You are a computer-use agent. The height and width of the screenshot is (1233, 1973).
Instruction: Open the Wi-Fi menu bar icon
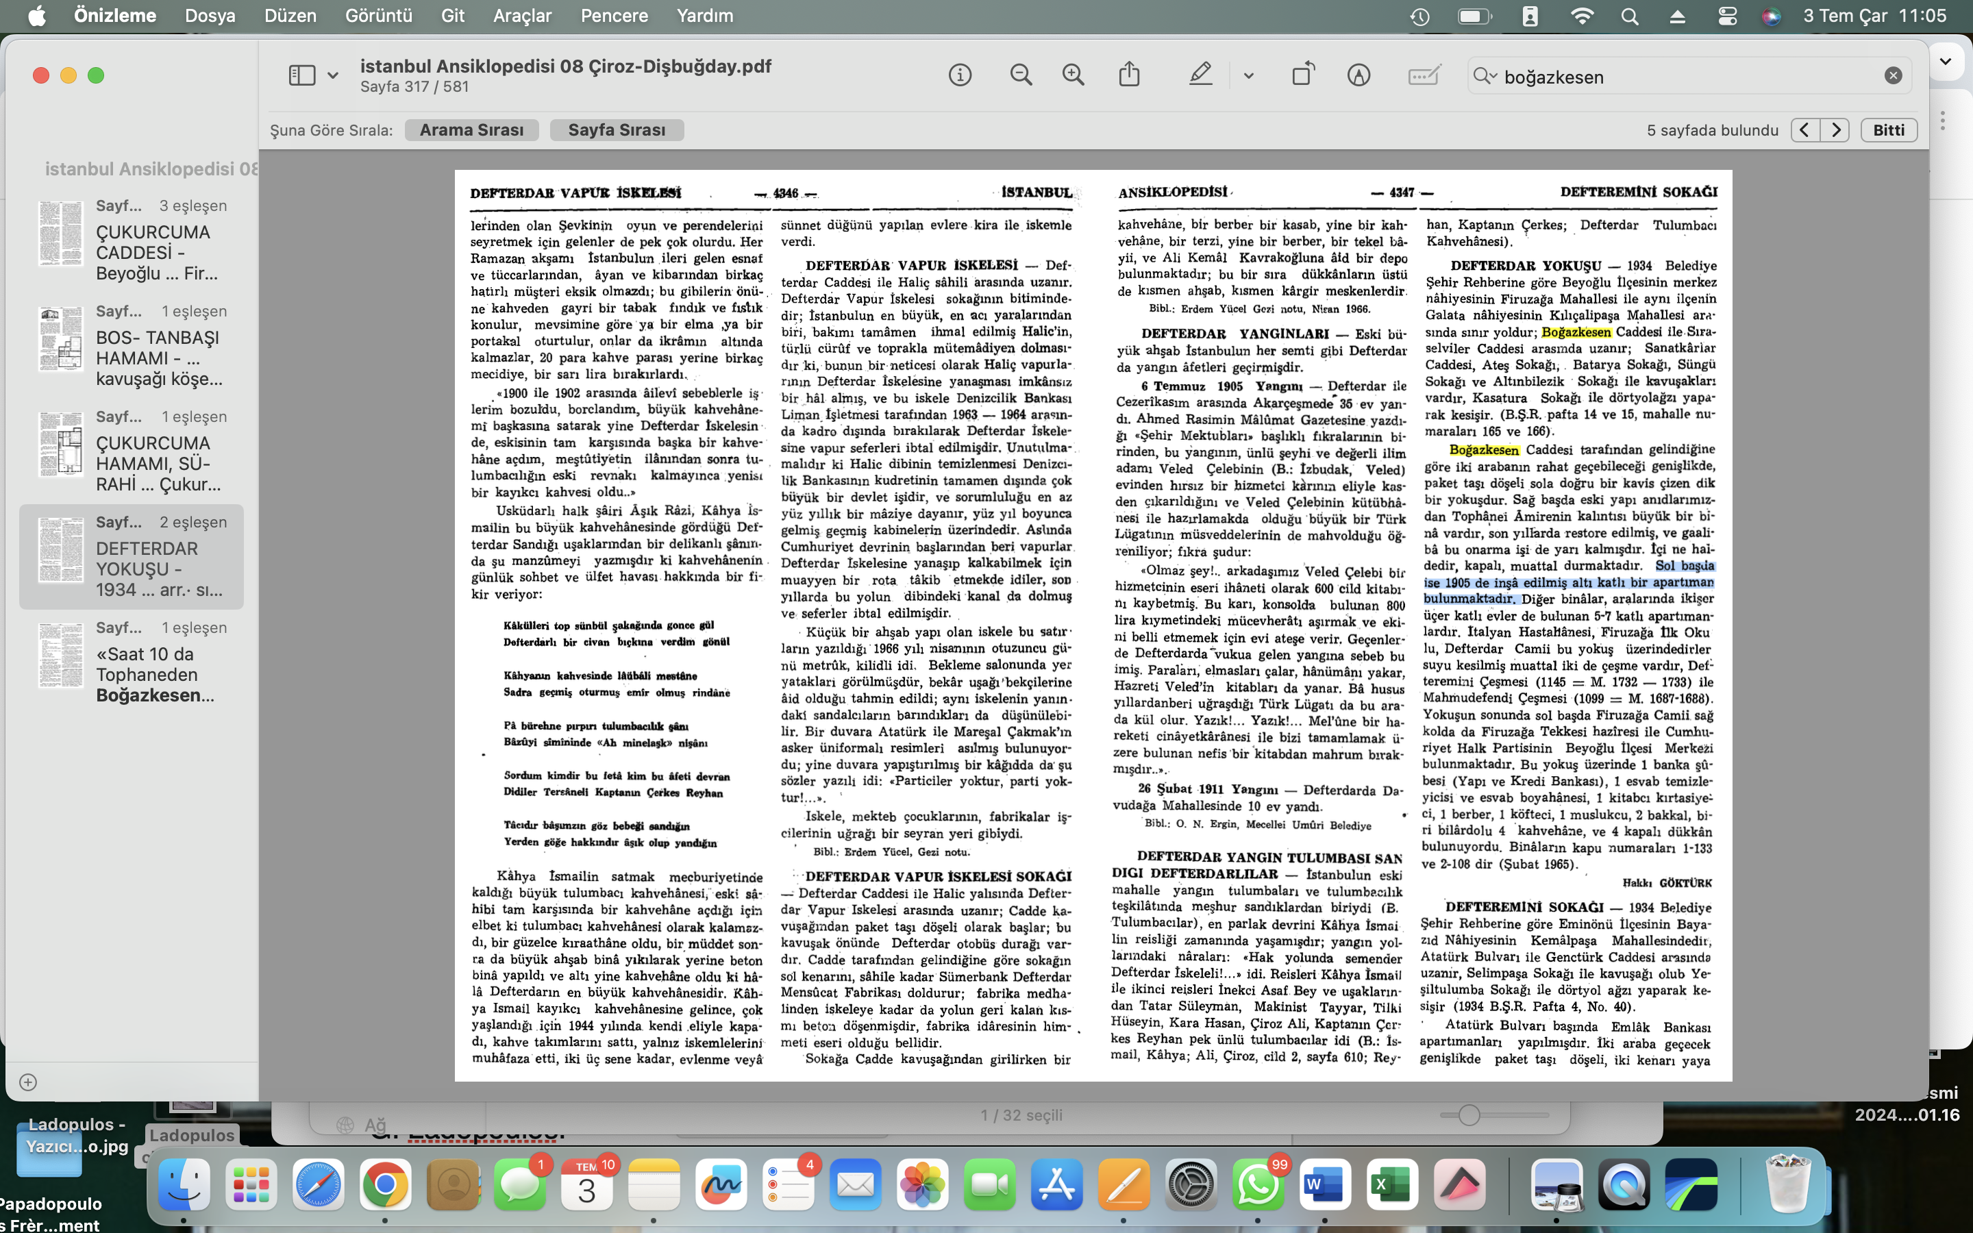pyautogui.click(x=1582, y=16)
